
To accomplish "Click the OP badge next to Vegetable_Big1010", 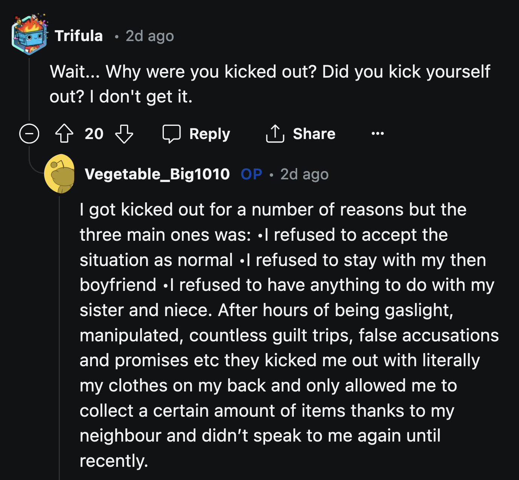I will tap(251, 174).
